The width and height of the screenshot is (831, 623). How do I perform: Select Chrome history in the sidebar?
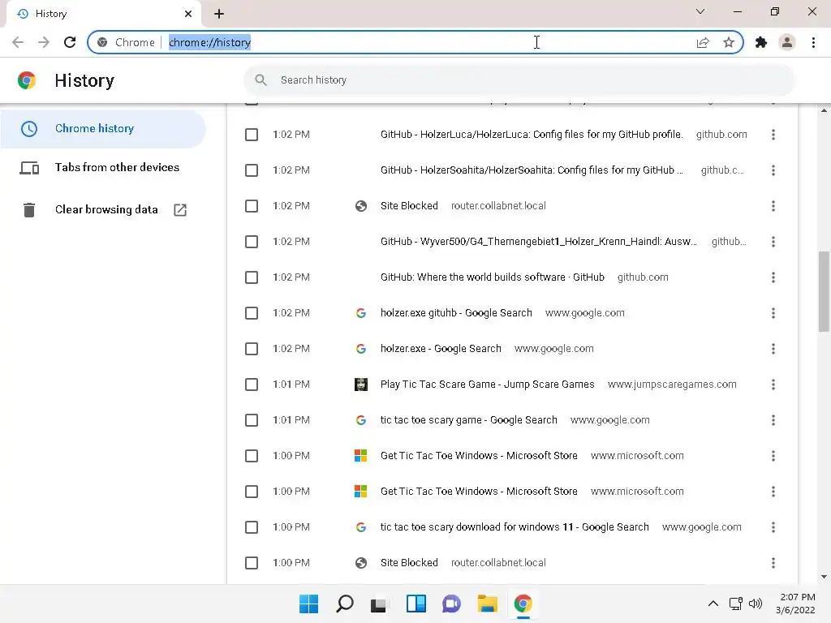tap(103, 129)
